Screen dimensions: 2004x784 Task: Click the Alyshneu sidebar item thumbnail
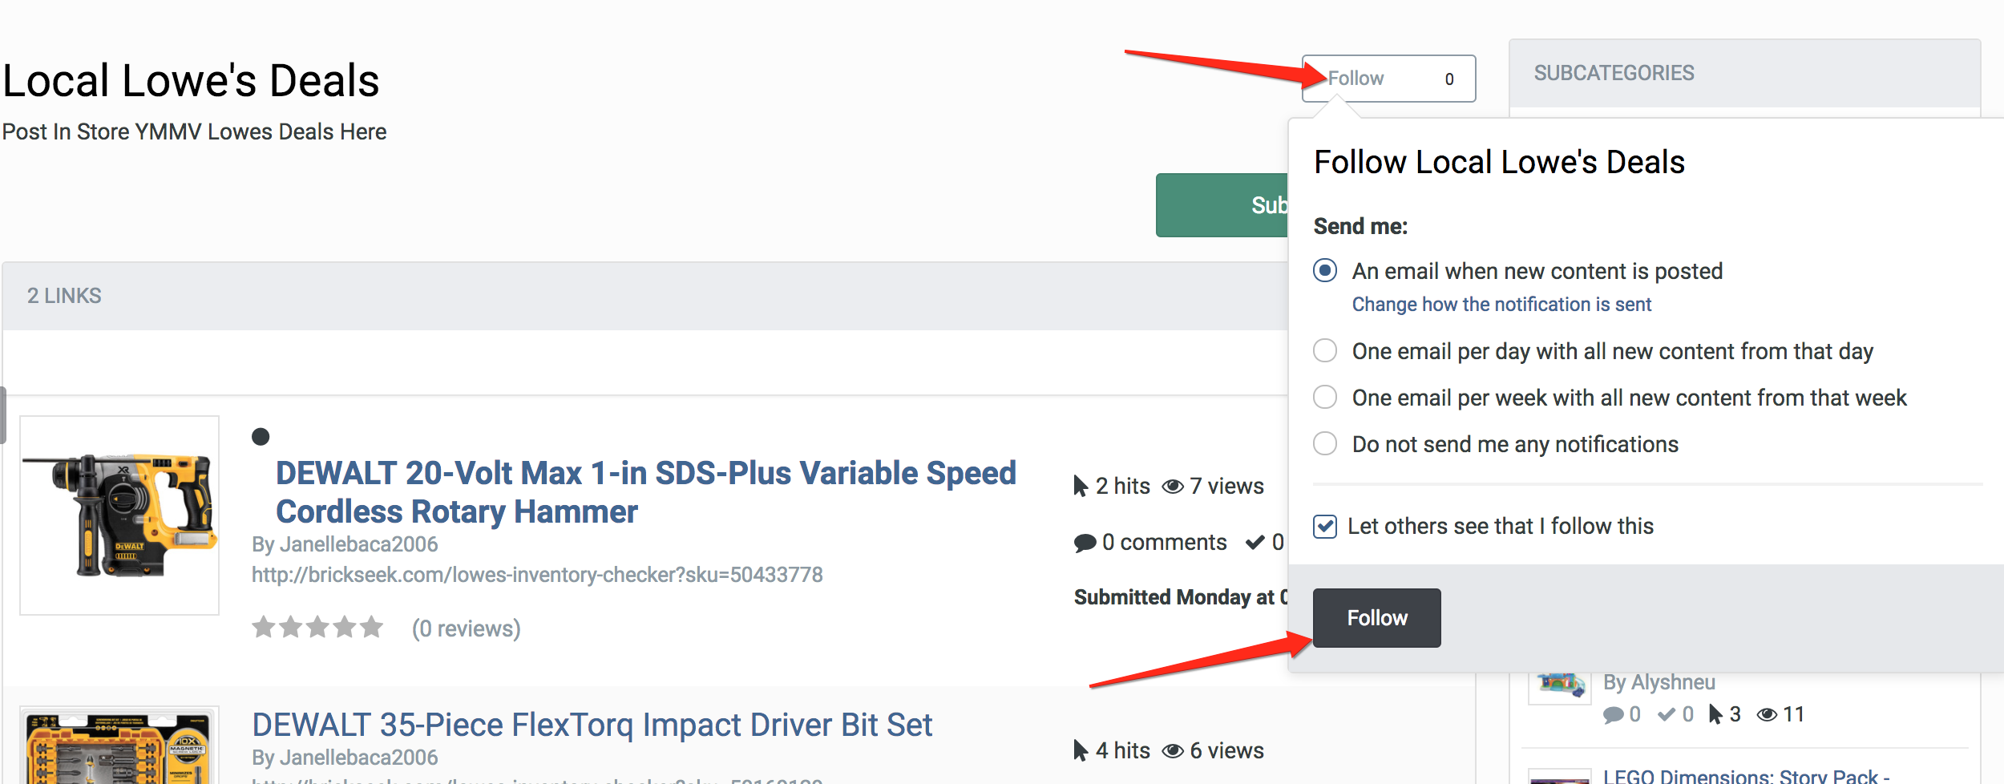1559,688
